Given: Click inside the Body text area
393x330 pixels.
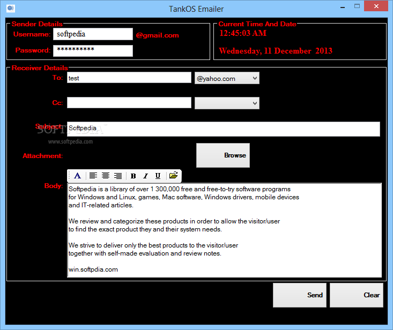Looking at the screenshot, I should click(x=224, y=230).
